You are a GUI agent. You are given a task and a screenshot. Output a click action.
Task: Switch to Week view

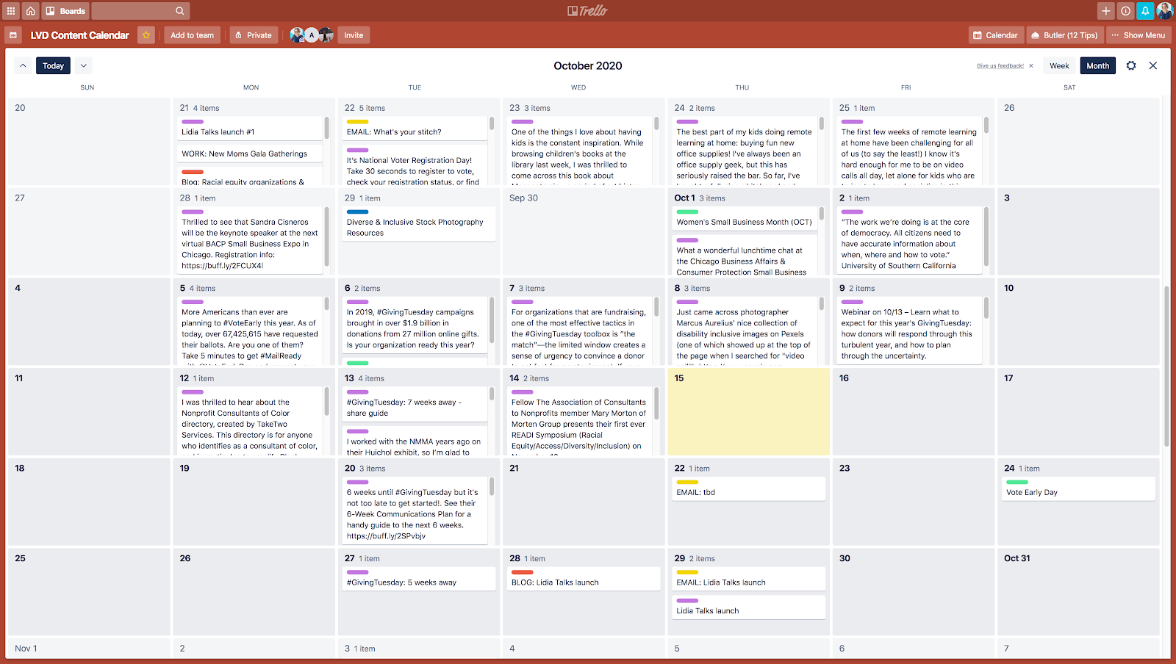[x=1059, y=66]
